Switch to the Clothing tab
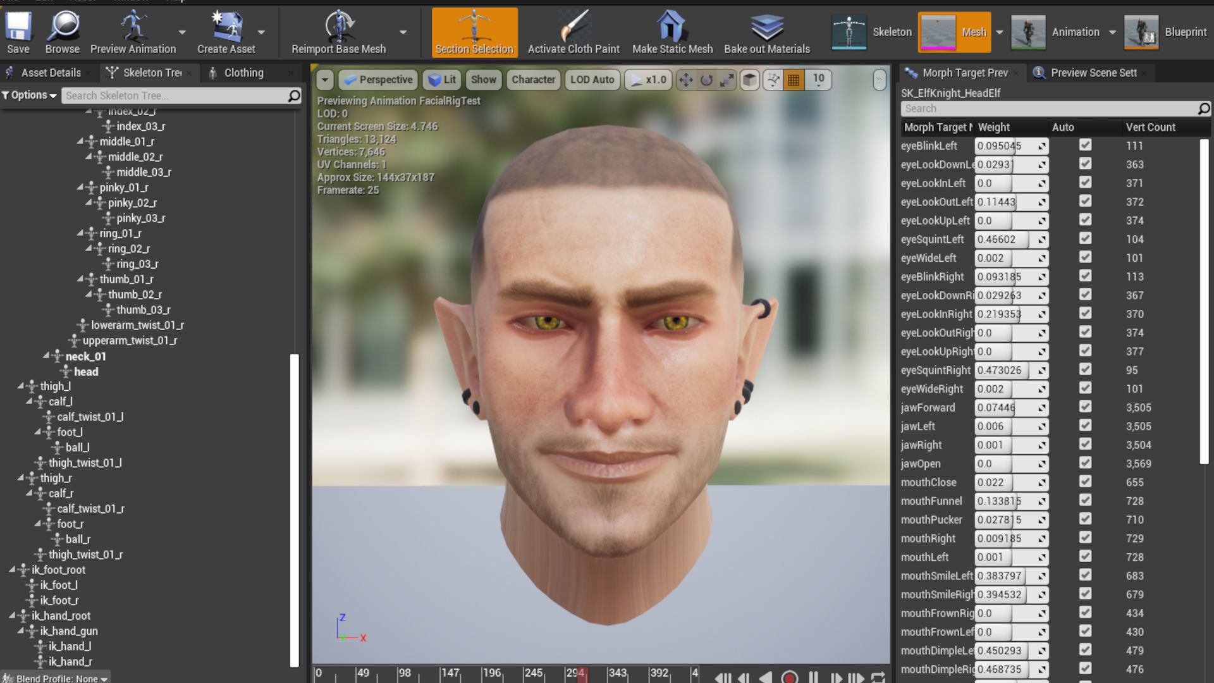The width and height of the screenshot is (1214, 683). [x=243, y=73]
